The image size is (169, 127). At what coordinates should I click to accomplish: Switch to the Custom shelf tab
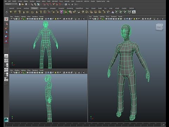124,8
